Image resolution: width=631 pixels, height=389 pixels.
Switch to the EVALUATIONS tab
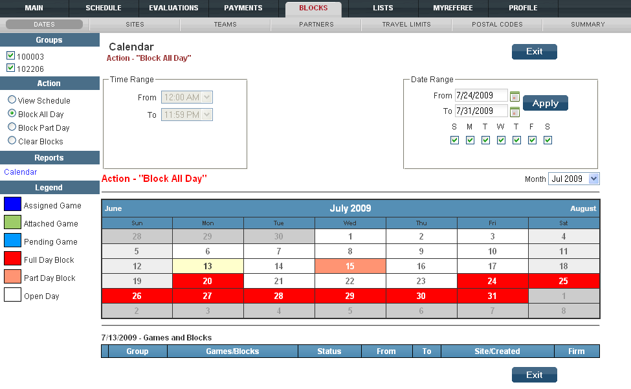(x=173, y=8)
